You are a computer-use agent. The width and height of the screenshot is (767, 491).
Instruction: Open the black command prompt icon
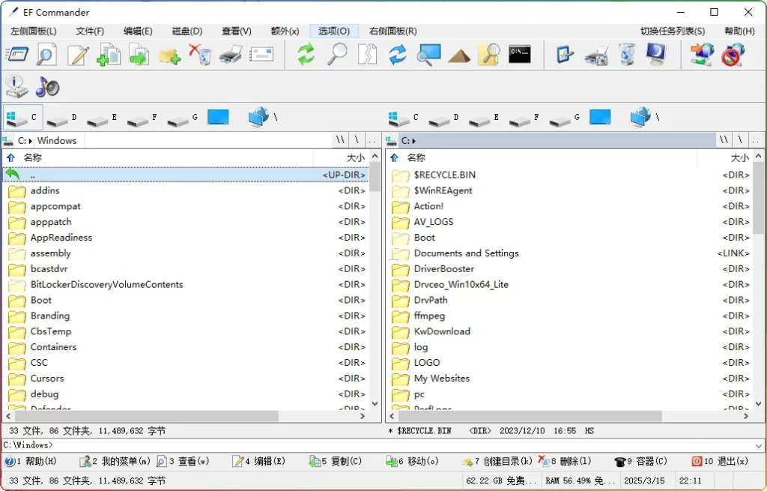click(520, 54)
